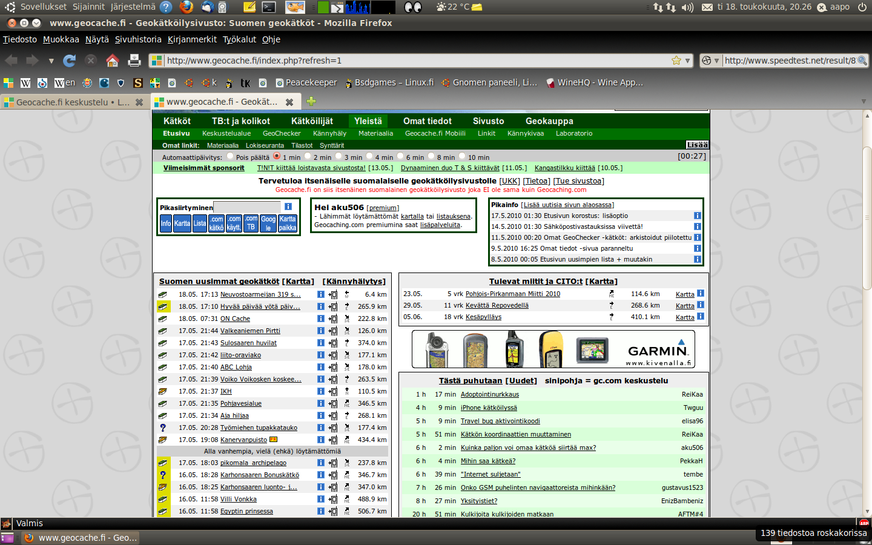Open the volume control in top panel
This screenshot has height=545, width=872.
click(687, 7)
